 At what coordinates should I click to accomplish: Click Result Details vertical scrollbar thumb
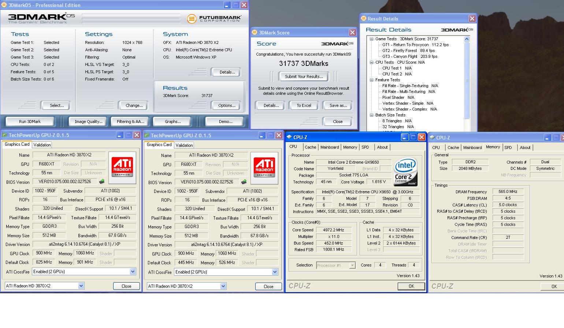pos(467,81)
